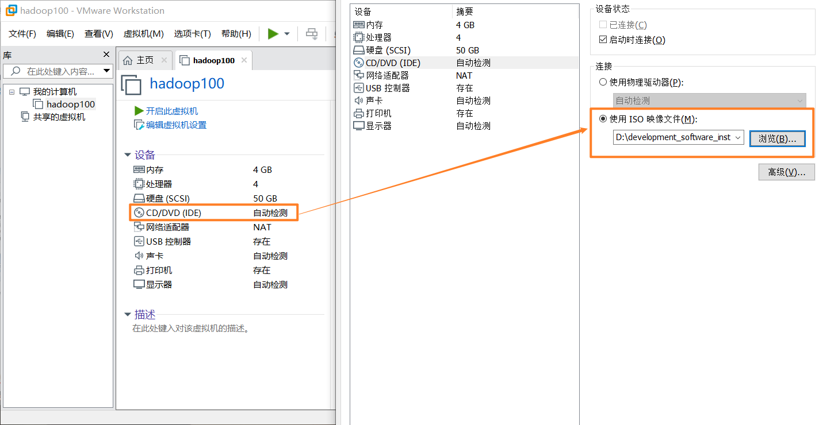The width and height of the screenshot is (819, 425).
Task: Click the description text field placeholder
Action: [x=190, y=329]
